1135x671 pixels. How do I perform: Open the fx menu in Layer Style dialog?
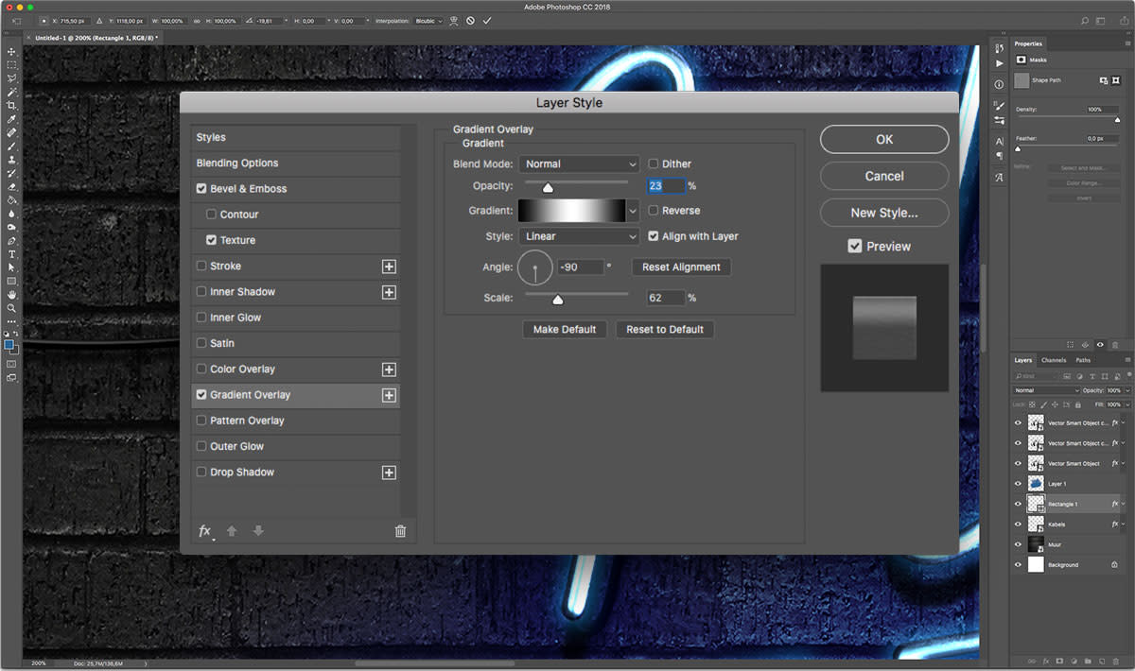click(x=205, y=531)
